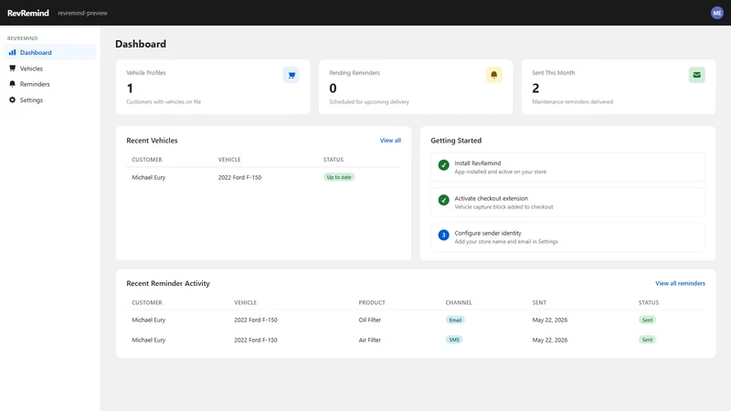
Task: Click Sent status badge in Air Filter row
Action: click(x=647, y=340)
